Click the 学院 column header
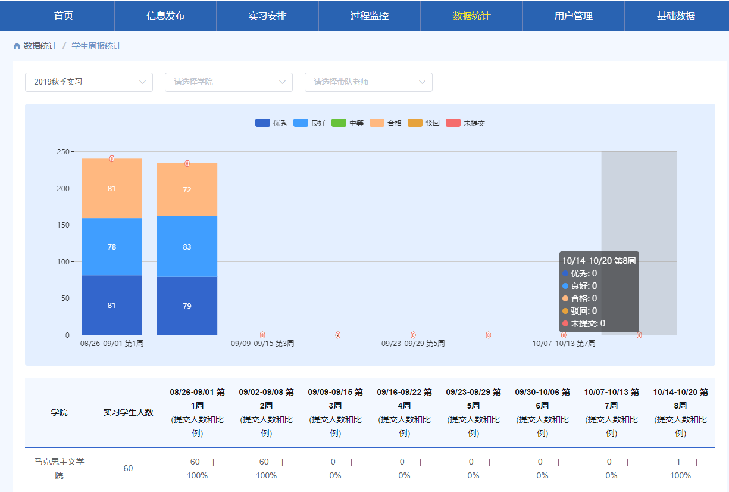 (59, 412)
